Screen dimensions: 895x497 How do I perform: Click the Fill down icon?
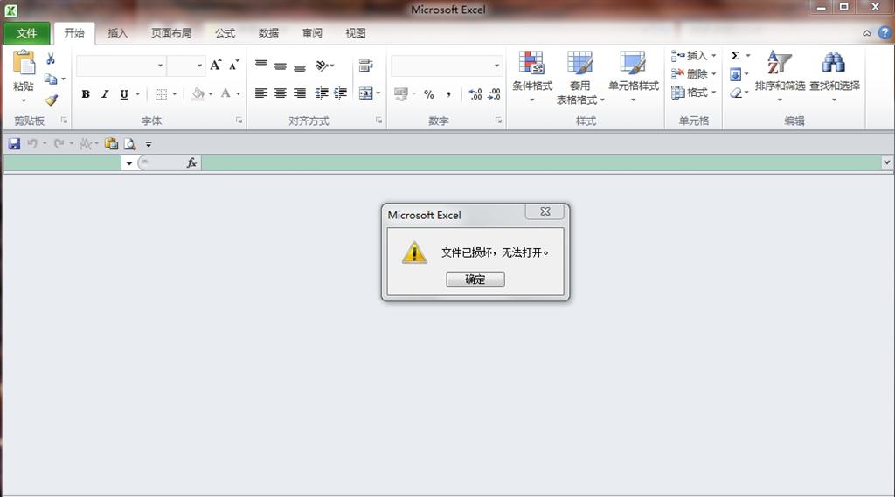(x=736, y=74)
